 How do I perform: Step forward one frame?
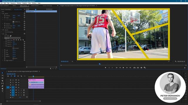pyautogui.click(x=127, y=68)
